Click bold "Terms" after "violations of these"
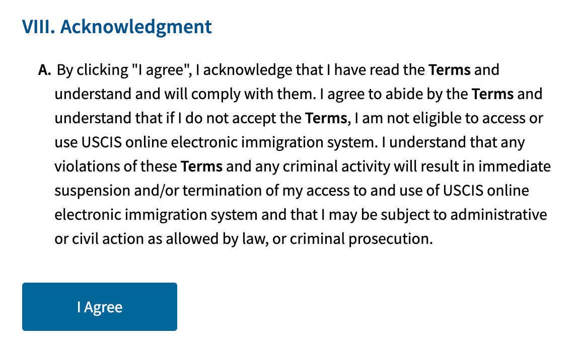This screenshot has height=346, width=580. pos(201,166)
